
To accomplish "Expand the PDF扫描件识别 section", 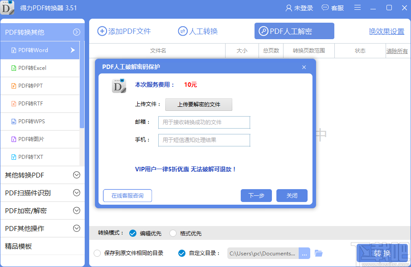I will 42,193.
